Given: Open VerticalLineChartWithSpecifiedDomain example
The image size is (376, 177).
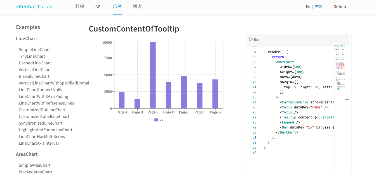Looking at the screenshot, I should 54,83.
